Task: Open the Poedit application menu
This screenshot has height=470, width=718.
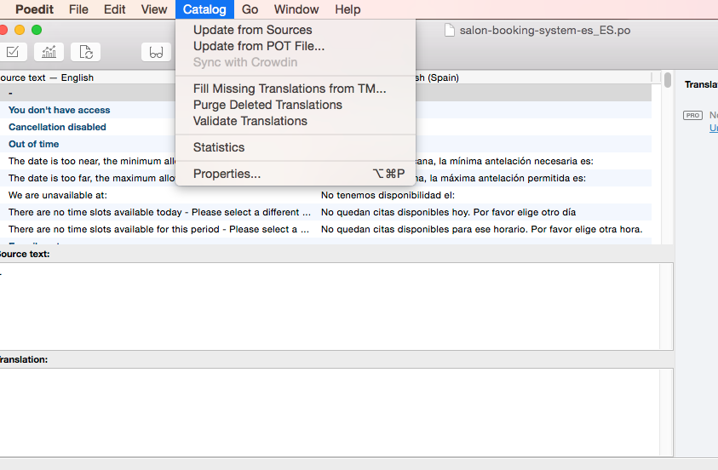Action: click(34, 9)
